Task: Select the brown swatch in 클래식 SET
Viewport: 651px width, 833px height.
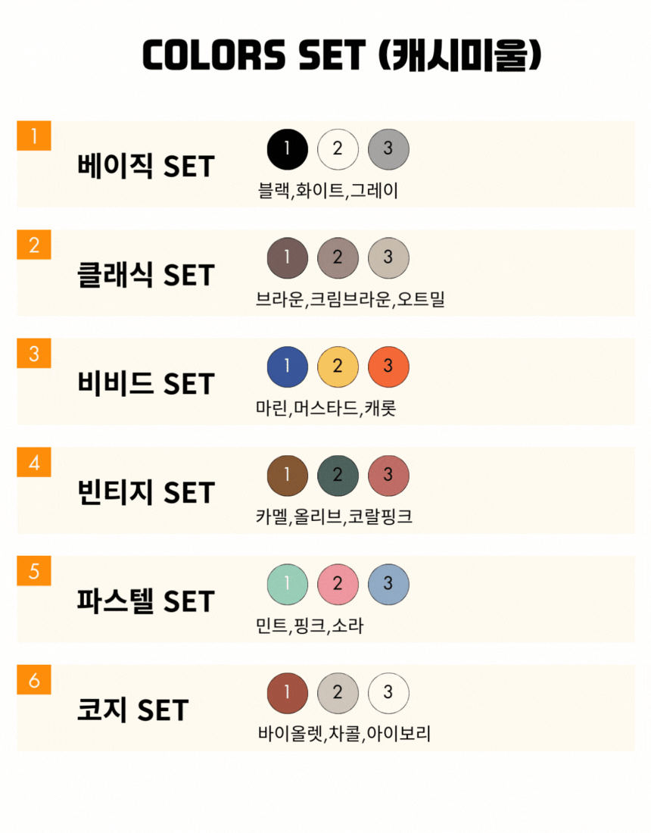Action: coord(288,258)
